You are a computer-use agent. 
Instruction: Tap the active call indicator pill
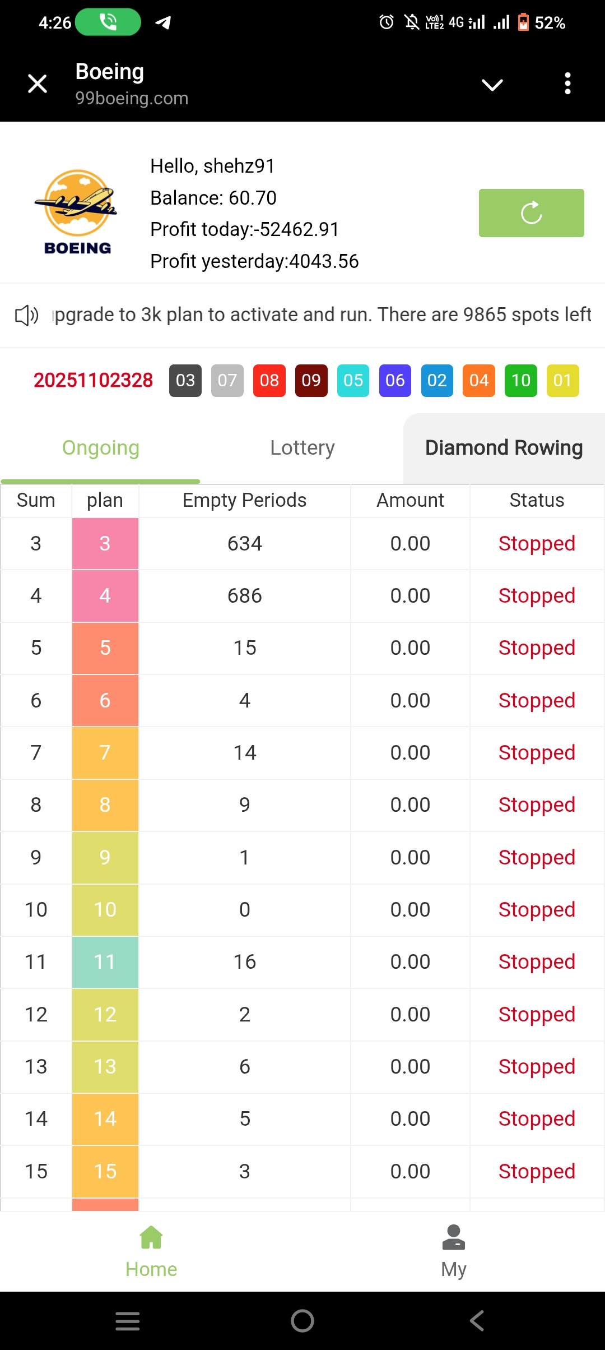(x=108, y=22)
